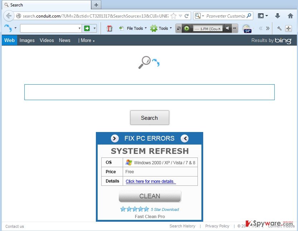Pop out the radio player window
Screen dimensions: 298x231
(x=179, y=28)
